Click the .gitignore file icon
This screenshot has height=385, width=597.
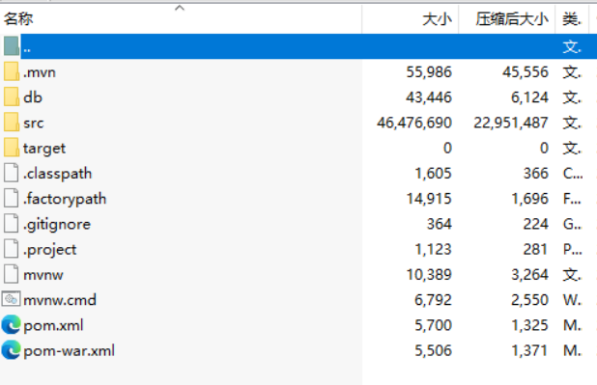click(11, 223)
